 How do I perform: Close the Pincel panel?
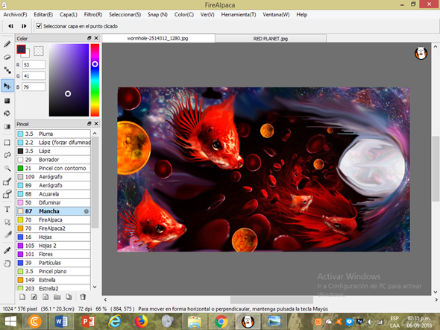coord(96,124)
